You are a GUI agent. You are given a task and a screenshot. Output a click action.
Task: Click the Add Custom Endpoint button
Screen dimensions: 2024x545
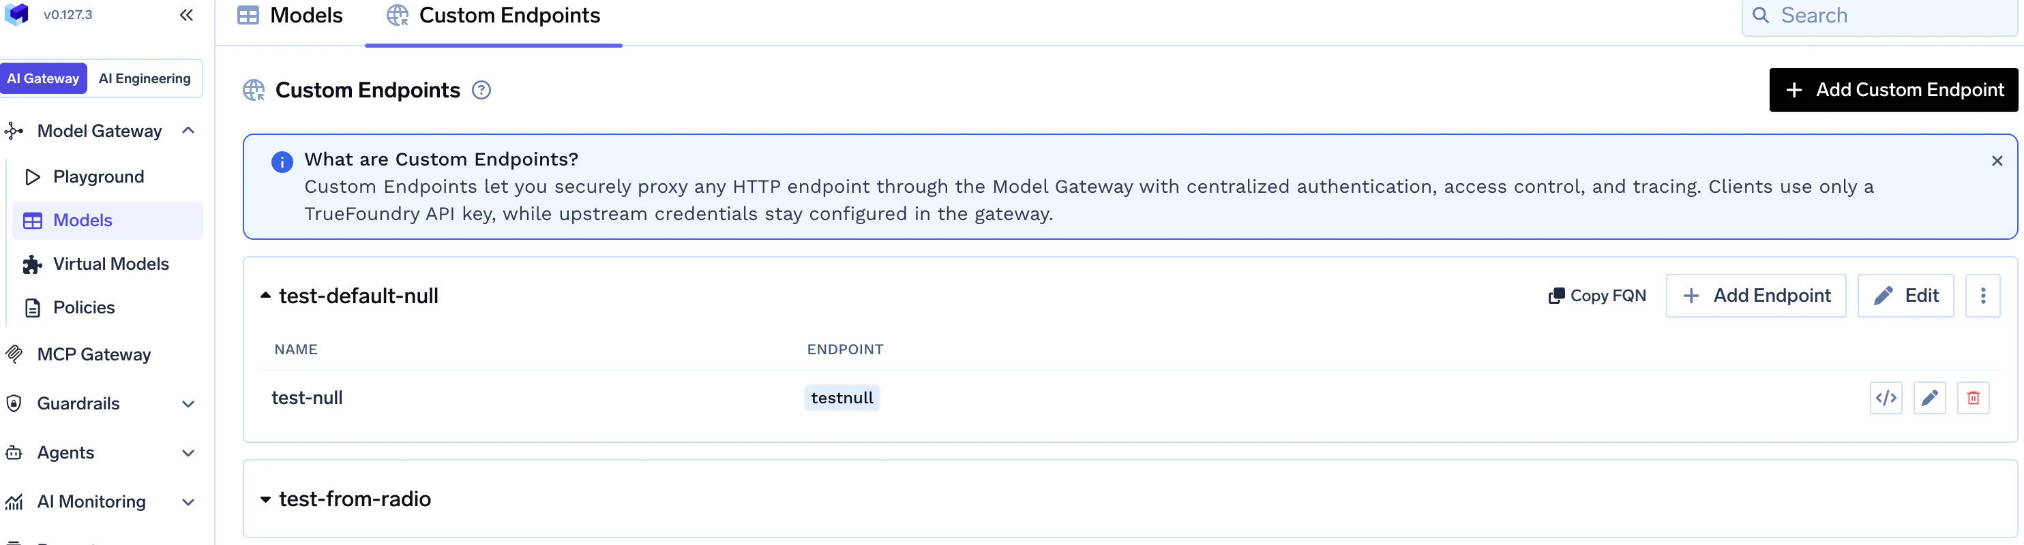pos(1893,89)
